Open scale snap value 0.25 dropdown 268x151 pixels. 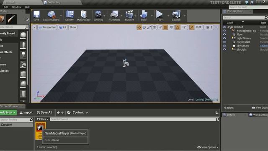(198, 27)
